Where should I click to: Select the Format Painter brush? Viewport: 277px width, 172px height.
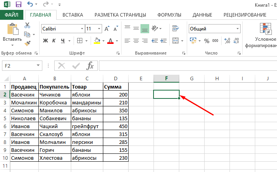coord(27,43)
